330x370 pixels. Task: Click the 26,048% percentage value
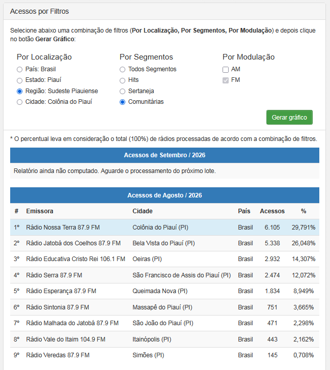[304, 243]
